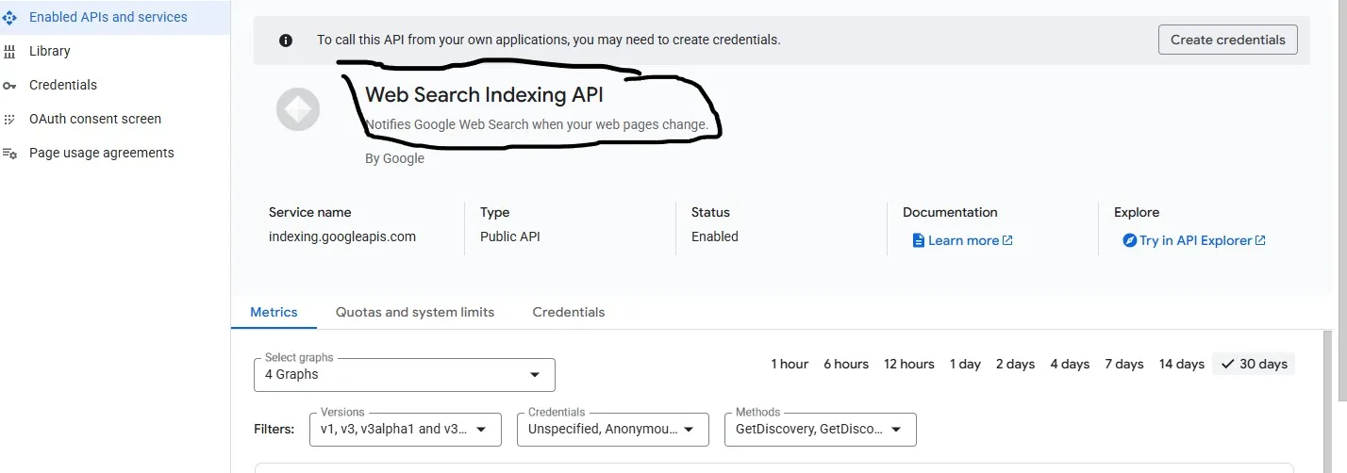Switch to the Metrics tab

coord(274,312)
